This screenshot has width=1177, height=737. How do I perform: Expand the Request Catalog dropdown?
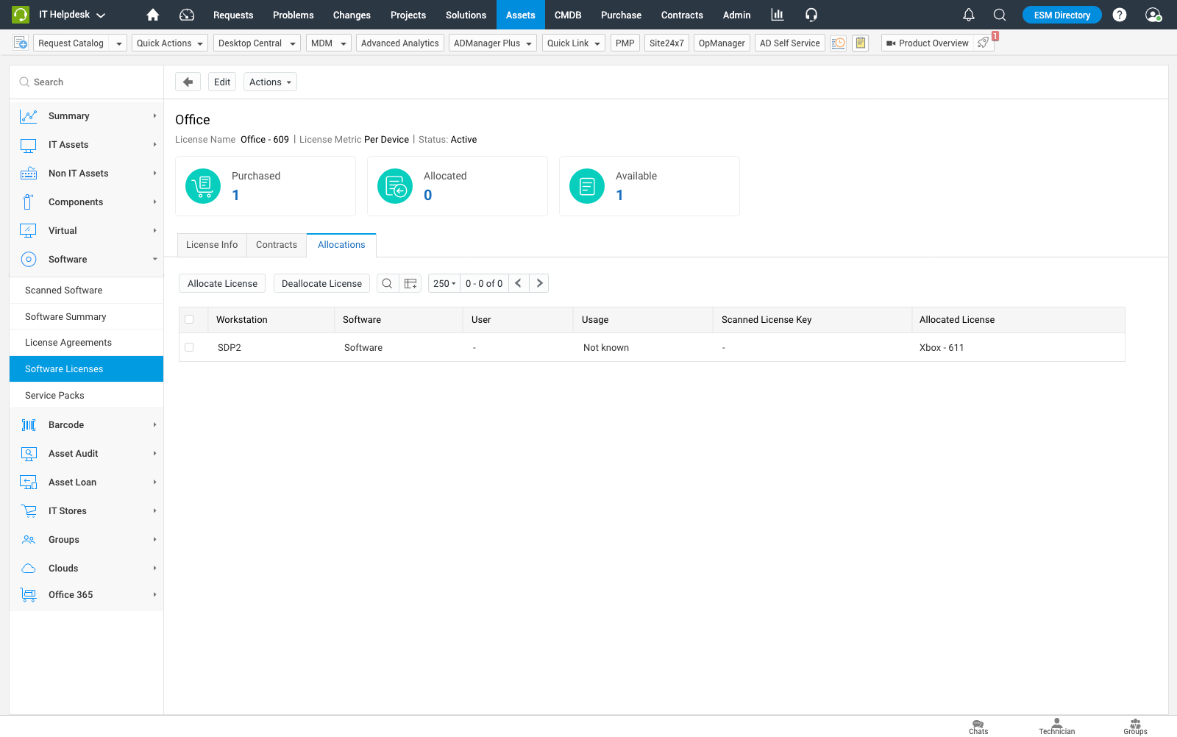(118, 43)
